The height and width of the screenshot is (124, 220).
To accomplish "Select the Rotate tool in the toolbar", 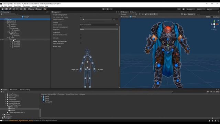I will [x=10, y=9].
